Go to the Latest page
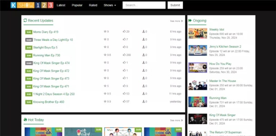 point(61,5)
